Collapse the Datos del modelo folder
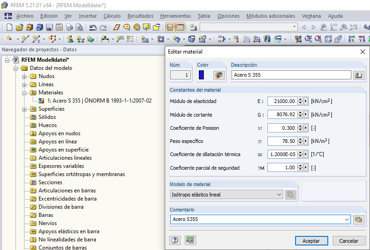Viewport: 370px width, 250px height. coord(15,69)
